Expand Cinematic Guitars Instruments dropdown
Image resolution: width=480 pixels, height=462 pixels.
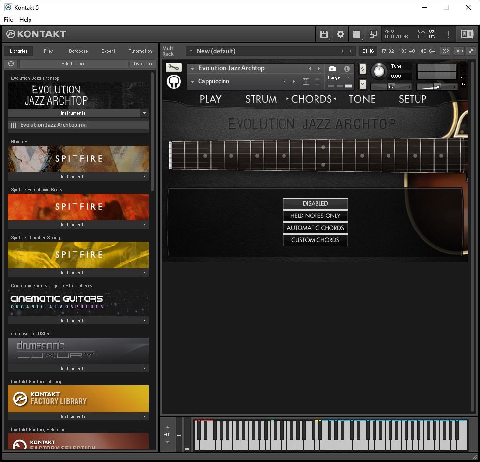tap(145, 321)
